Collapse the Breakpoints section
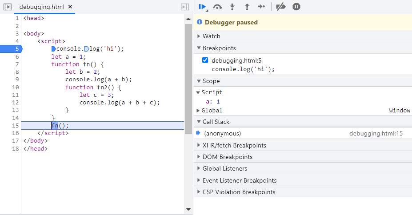 coord(303,48)
